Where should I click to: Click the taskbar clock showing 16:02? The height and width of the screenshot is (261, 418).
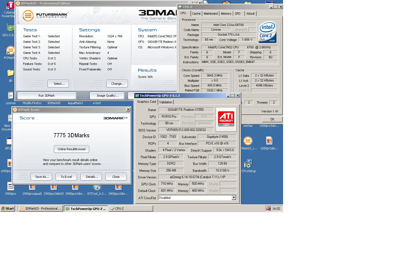276,209
